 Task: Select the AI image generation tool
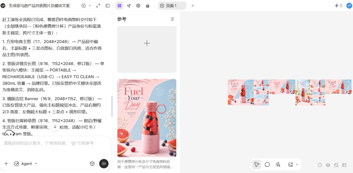point(291,165)
